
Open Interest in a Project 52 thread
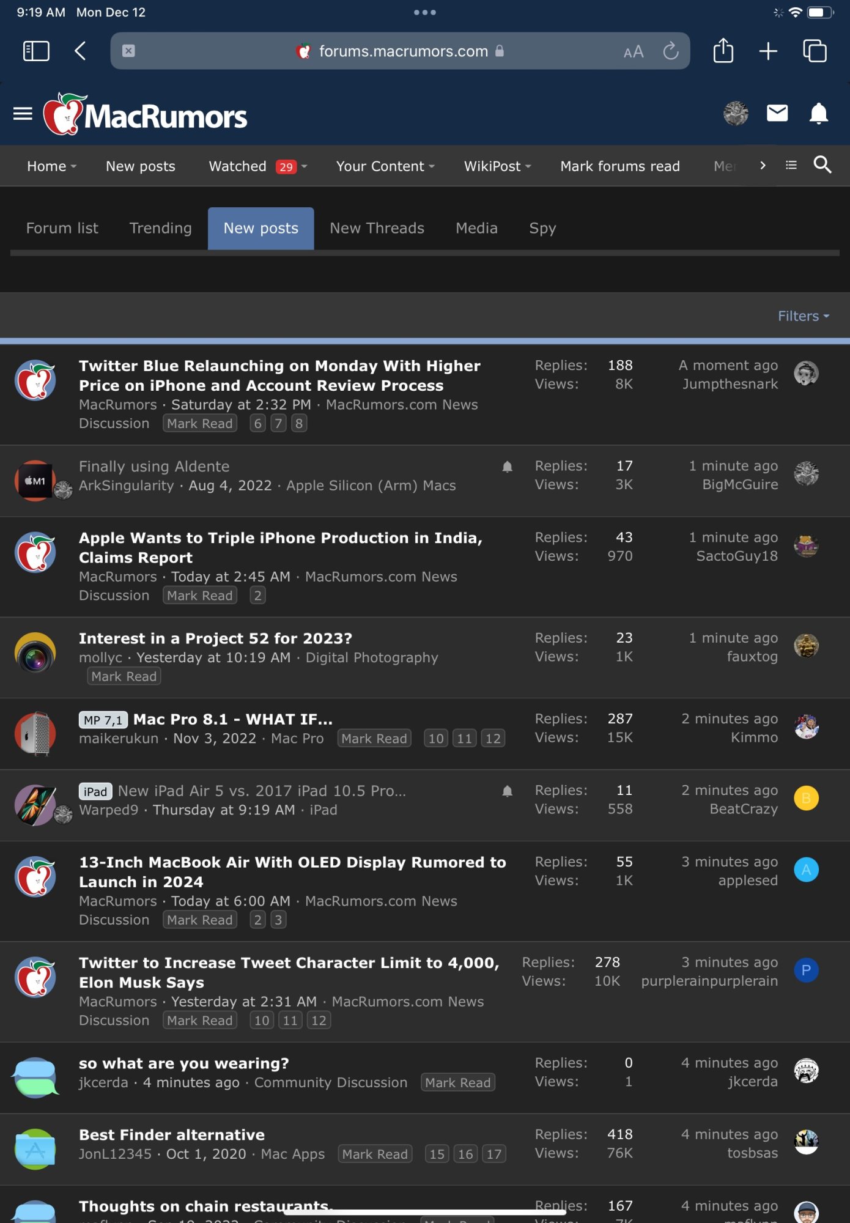[x=215, y=638]
